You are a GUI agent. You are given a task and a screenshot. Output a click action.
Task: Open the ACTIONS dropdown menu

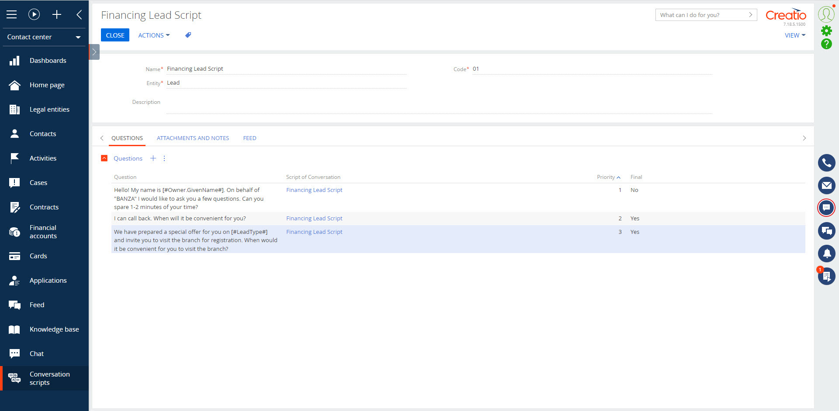pyautogui.click(x=154, y=35)
